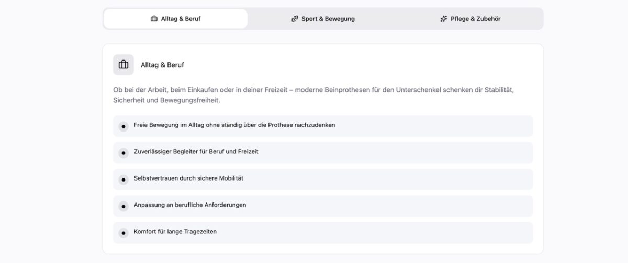Image resolution: width=628 pixels, height=263 pixels.
Task: Open the Pflege & Zubehör tab
Action: [x=470, y=19]
